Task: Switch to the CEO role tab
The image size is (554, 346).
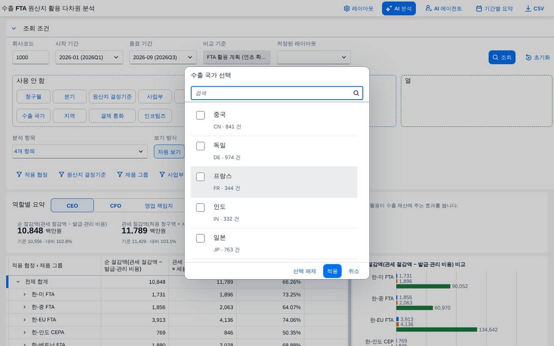Action: point(72,206)
